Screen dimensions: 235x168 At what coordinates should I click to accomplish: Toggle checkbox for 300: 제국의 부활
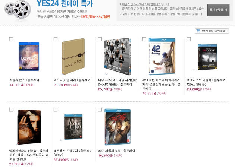coord(100,110)
